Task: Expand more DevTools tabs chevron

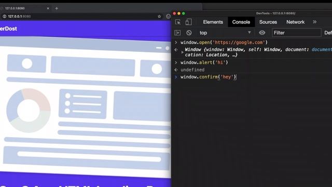Action: (315, 22)
